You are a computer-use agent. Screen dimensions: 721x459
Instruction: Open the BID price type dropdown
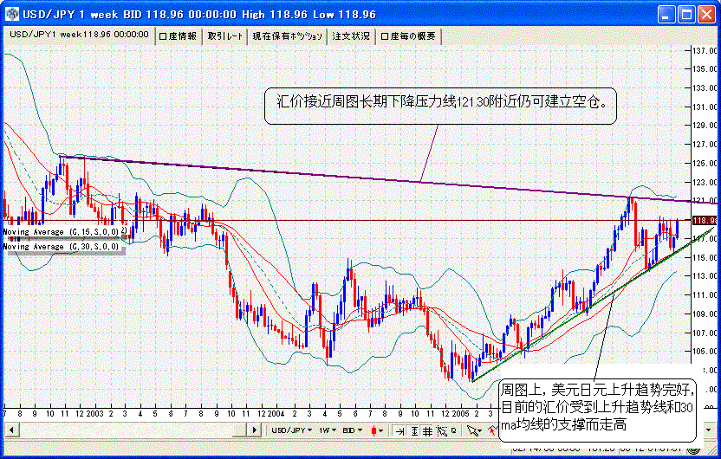point(354,430)
